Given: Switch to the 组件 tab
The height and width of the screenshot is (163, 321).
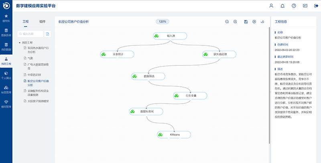Looking at the screenshot, I should [43, 21].
